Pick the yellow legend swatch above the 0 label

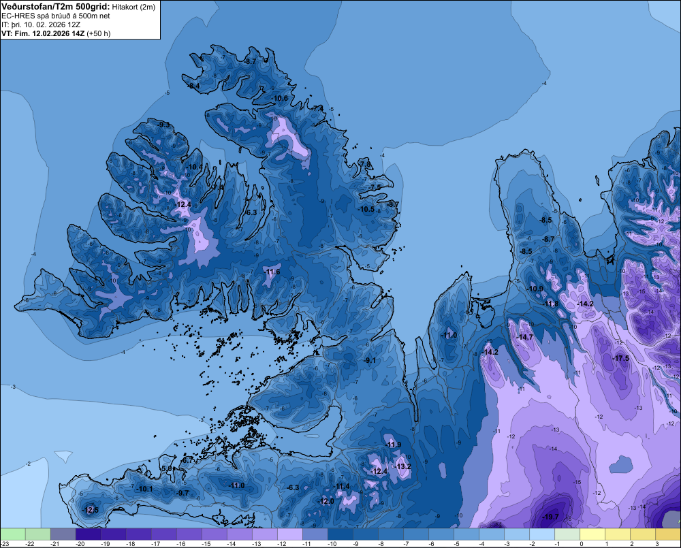592,534
